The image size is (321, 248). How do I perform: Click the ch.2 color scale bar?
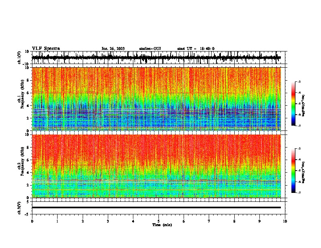point(293,171)
